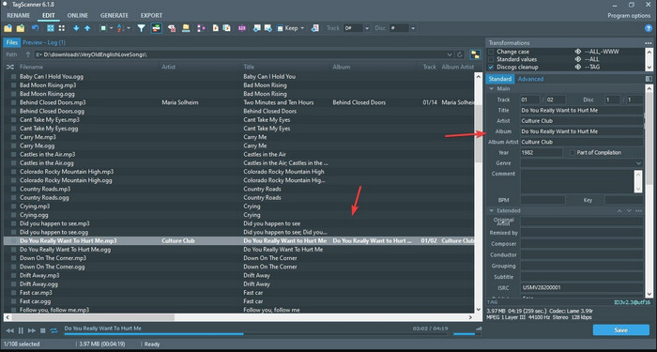This screenshot has height=352, width=657.
Task: Tick the Part of Compilation checkbox
Action: (x=573, y=152)
